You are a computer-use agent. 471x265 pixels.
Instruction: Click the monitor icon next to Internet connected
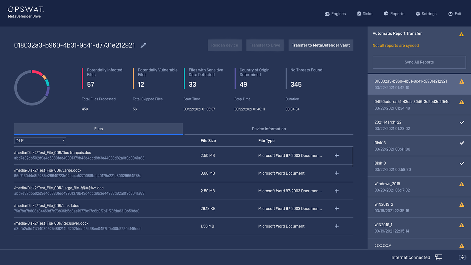pos(439,257)
